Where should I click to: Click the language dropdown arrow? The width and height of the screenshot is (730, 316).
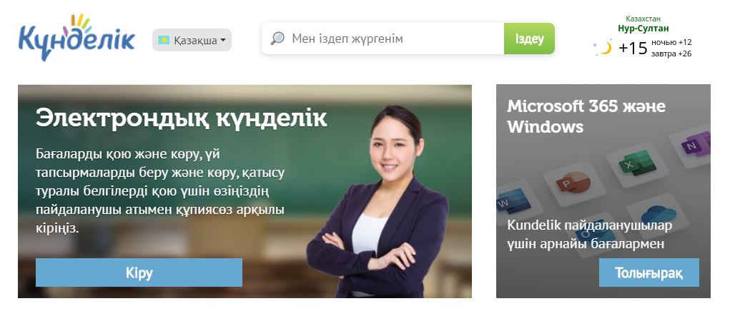pos(223,40)
